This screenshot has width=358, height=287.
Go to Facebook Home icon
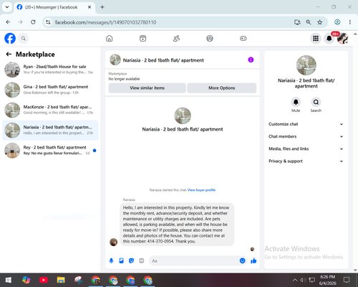(110, 38)
